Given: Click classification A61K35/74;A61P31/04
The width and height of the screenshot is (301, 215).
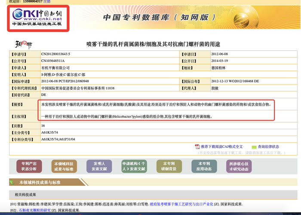Looking at the screenshot, I should [x=58, y=139].
